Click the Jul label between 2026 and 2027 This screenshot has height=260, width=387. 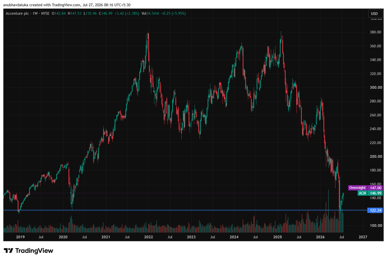click(x=342, y=237)
